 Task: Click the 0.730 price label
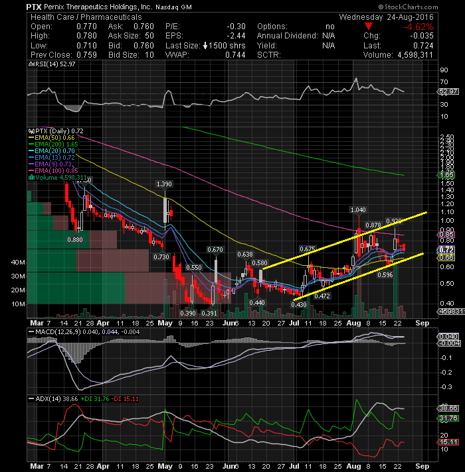coord(161,257)
